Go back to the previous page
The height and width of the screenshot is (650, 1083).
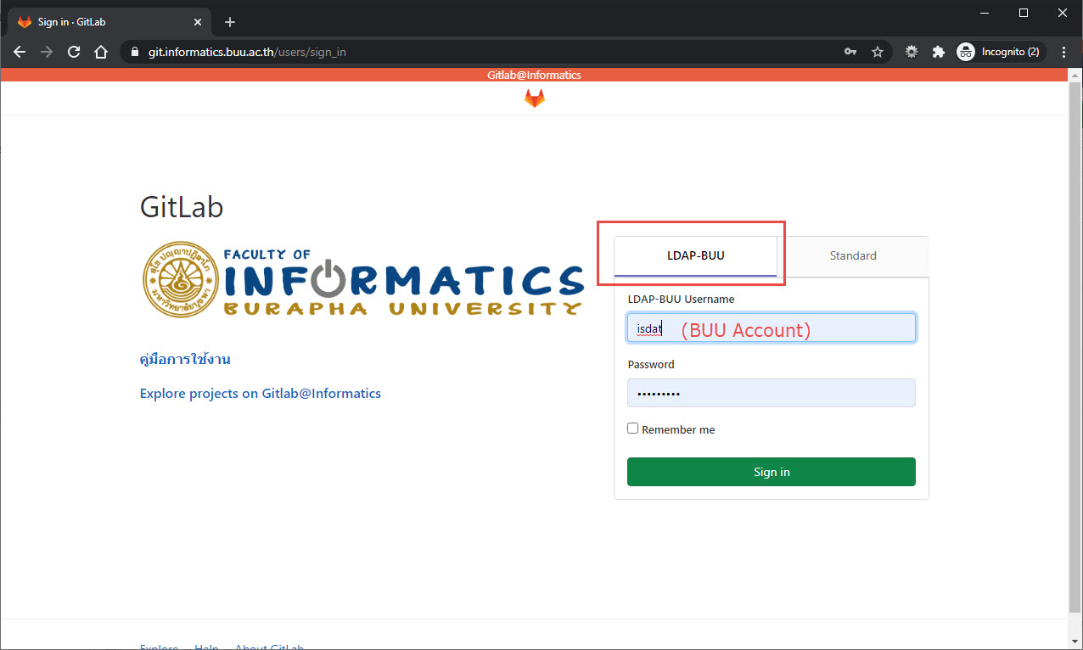tap(20, 52)
